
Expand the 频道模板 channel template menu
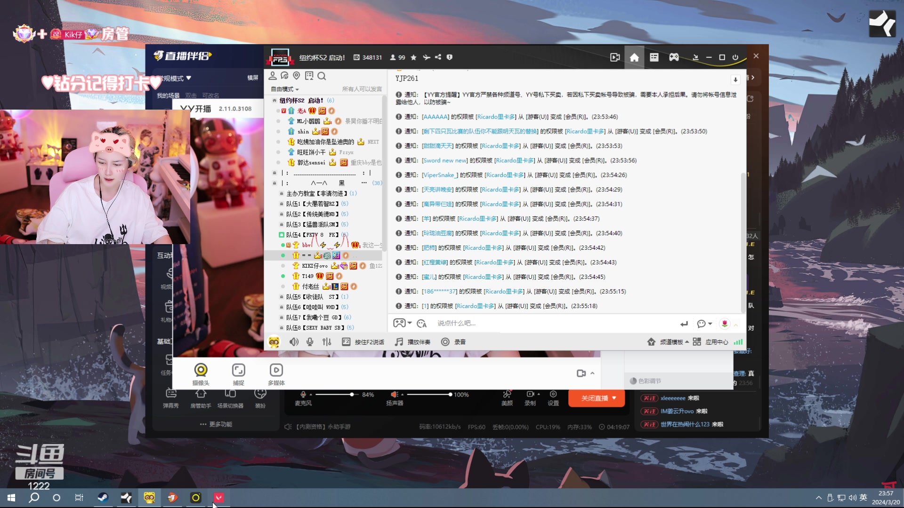point(668,342)
